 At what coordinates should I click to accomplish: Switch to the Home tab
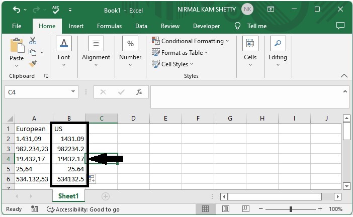pyautogui.click(x=47, y=26)
